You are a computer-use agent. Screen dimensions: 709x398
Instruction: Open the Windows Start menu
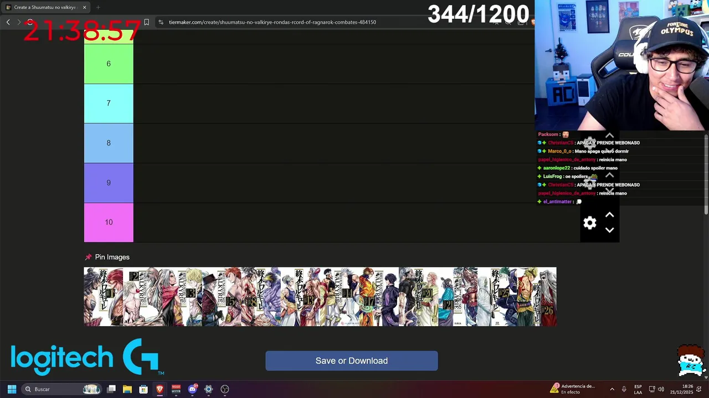[12, 389]
